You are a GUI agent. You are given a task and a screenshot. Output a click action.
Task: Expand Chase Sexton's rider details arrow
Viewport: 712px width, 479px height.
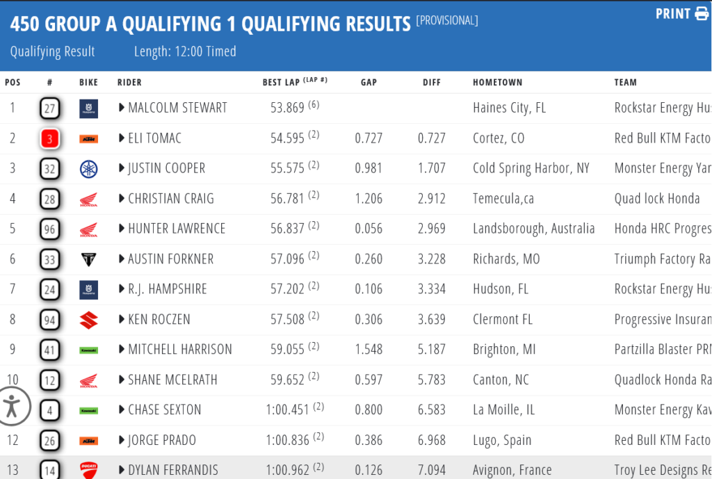122,410
